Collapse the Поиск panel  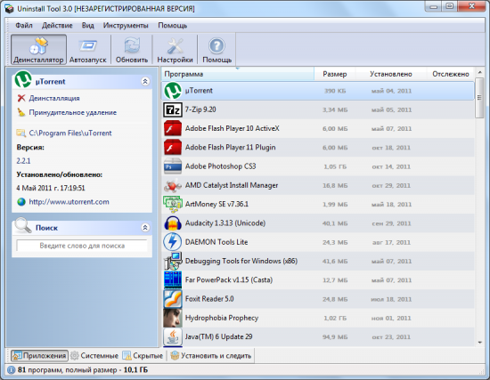coord(145,228)
